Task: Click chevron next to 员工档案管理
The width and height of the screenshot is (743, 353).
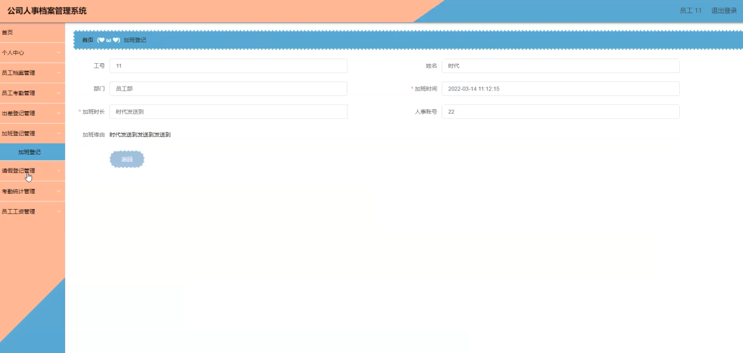Action: (x=59, y=73)
